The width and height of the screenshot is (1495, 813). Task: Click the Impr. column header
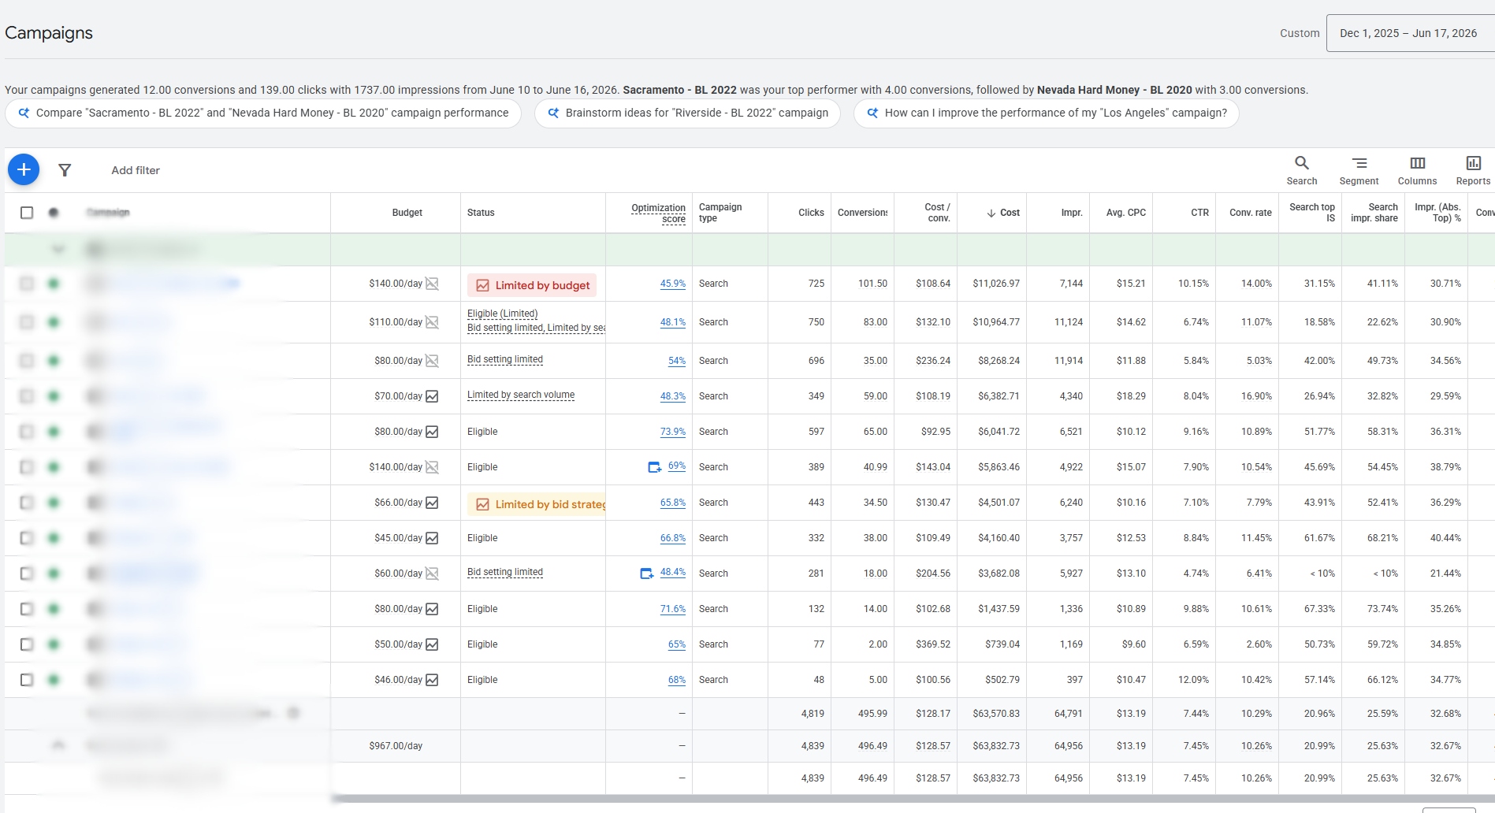click(x=1072, y=213)
